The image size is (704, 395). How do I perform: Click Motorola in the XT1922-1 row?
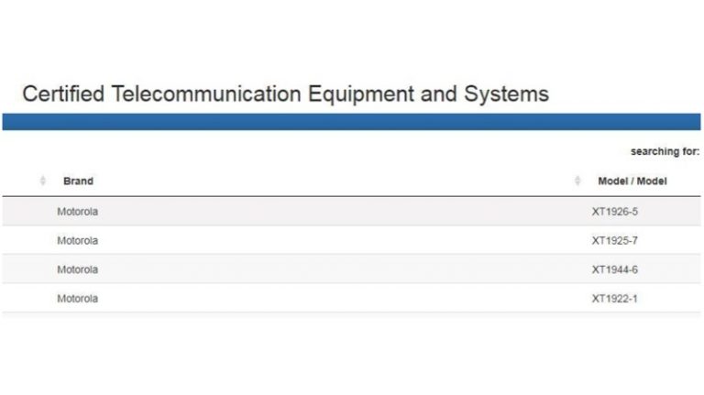click(77, 299)
